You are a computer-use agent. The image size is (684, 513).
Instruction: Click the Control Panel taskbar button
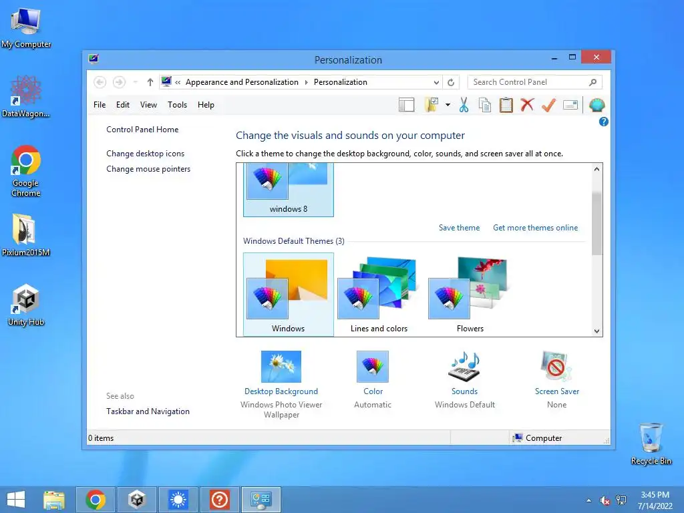coord(261,500)
